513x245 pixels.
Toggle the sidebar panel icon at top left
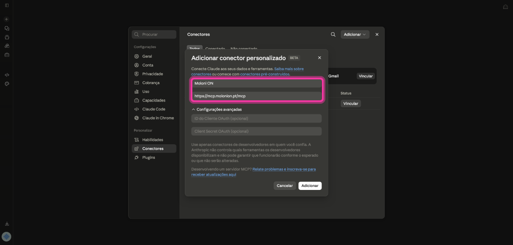tap(7, 5)
